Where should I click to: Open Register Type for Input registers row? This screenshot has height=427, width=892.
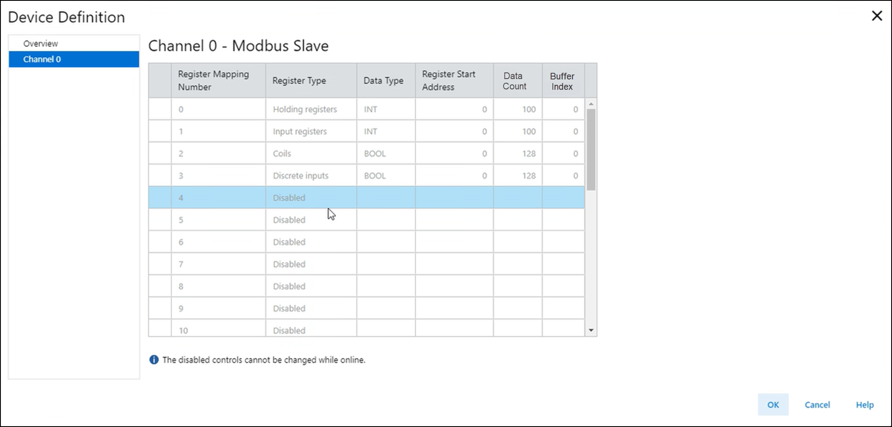coord(311,131)
